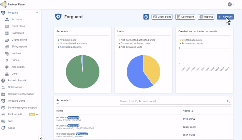Click the search magnifier icon

[x=229, y=101]
